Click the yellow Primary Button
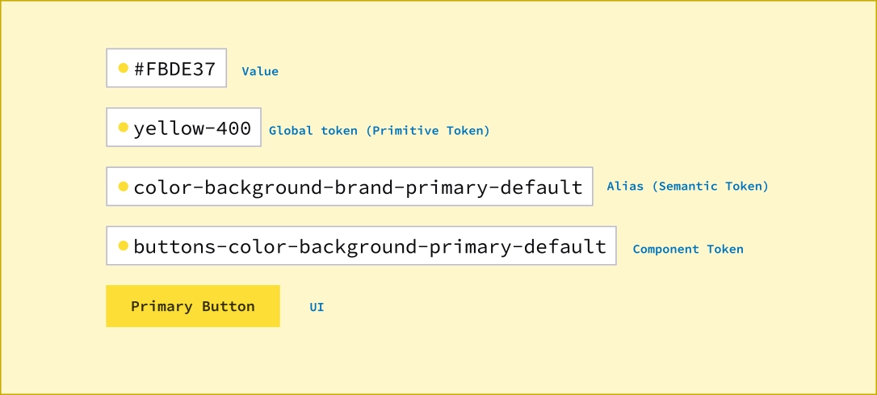This screenshot has width=877, height=395. point(193,306)
